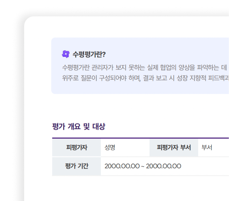The image size is (229, 201).
Task: Click the purple icon beside 수평평가란?
Action: tap(66, 54)
